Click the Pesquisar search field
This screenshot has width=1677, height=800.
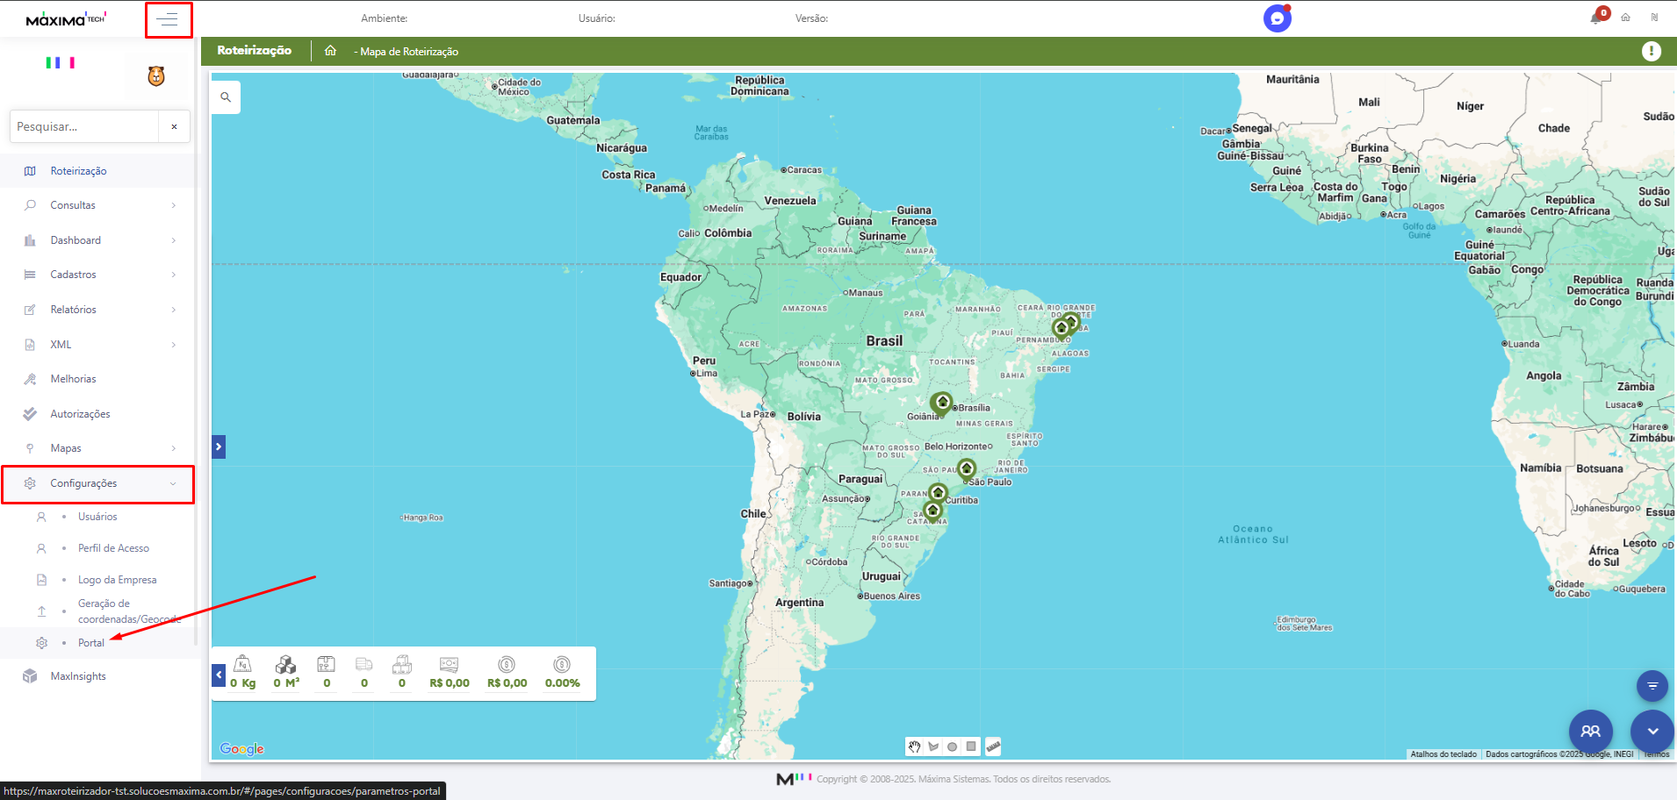tap(84, 126)
